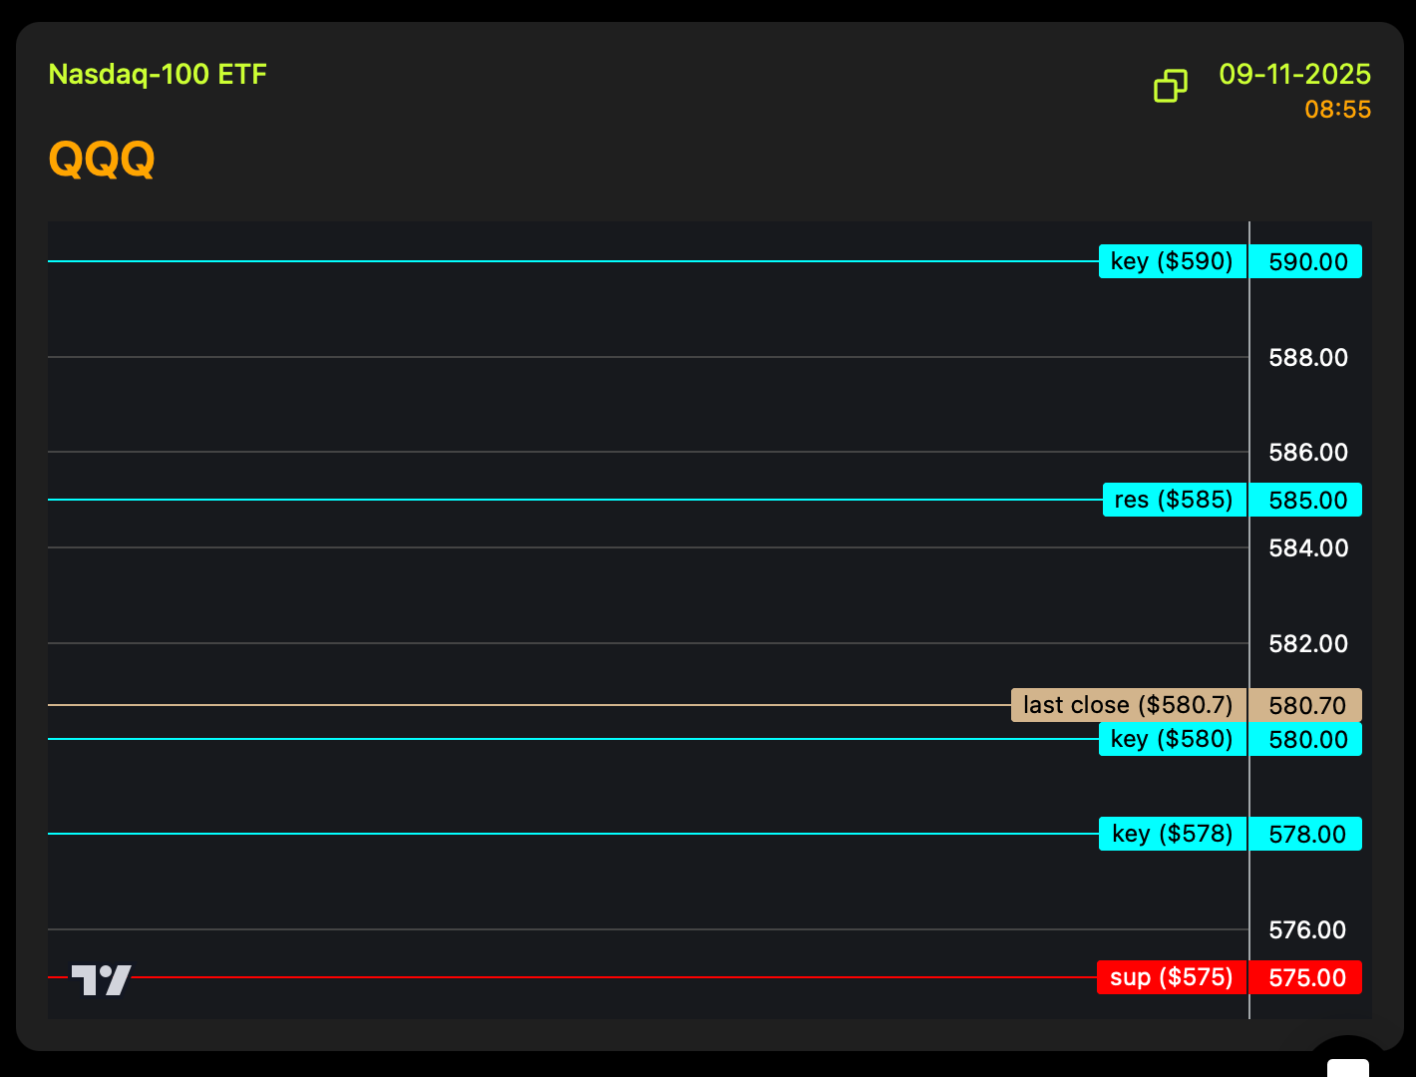
Task: Select the QQQ ticker title
Action: tap(102, 159)
